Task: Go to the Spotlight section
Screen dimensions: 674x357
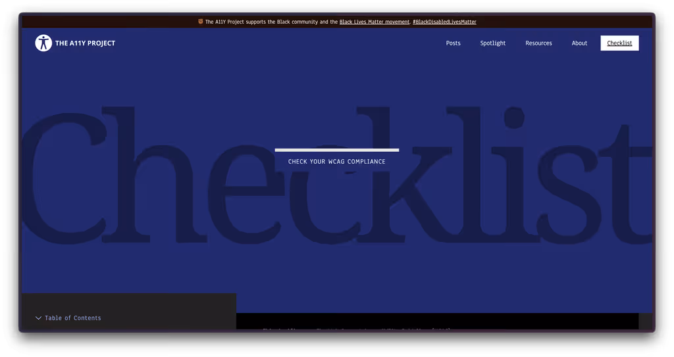Action: tap(493, 43)
